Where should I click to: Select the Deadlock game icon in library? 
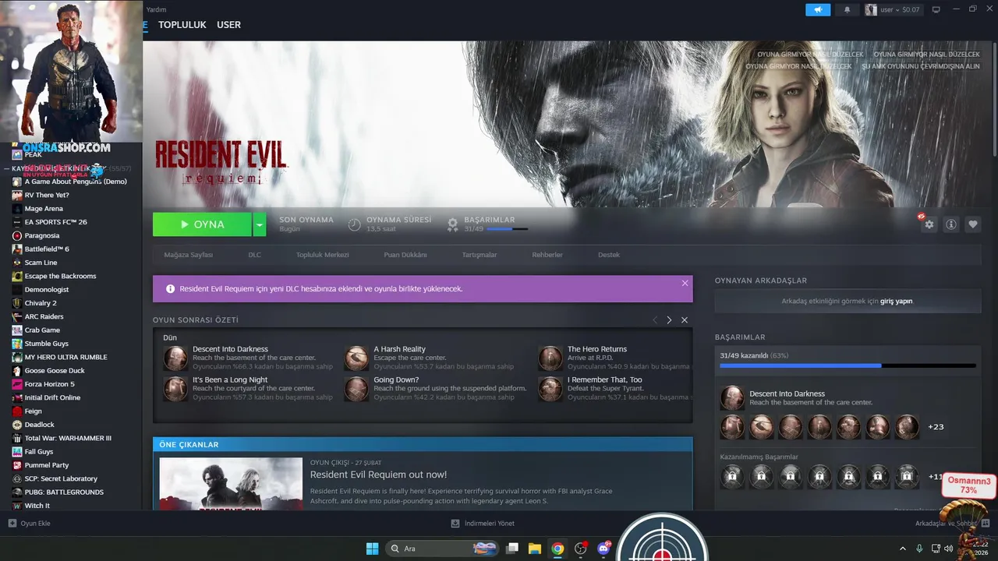click(x=17, y=425)
